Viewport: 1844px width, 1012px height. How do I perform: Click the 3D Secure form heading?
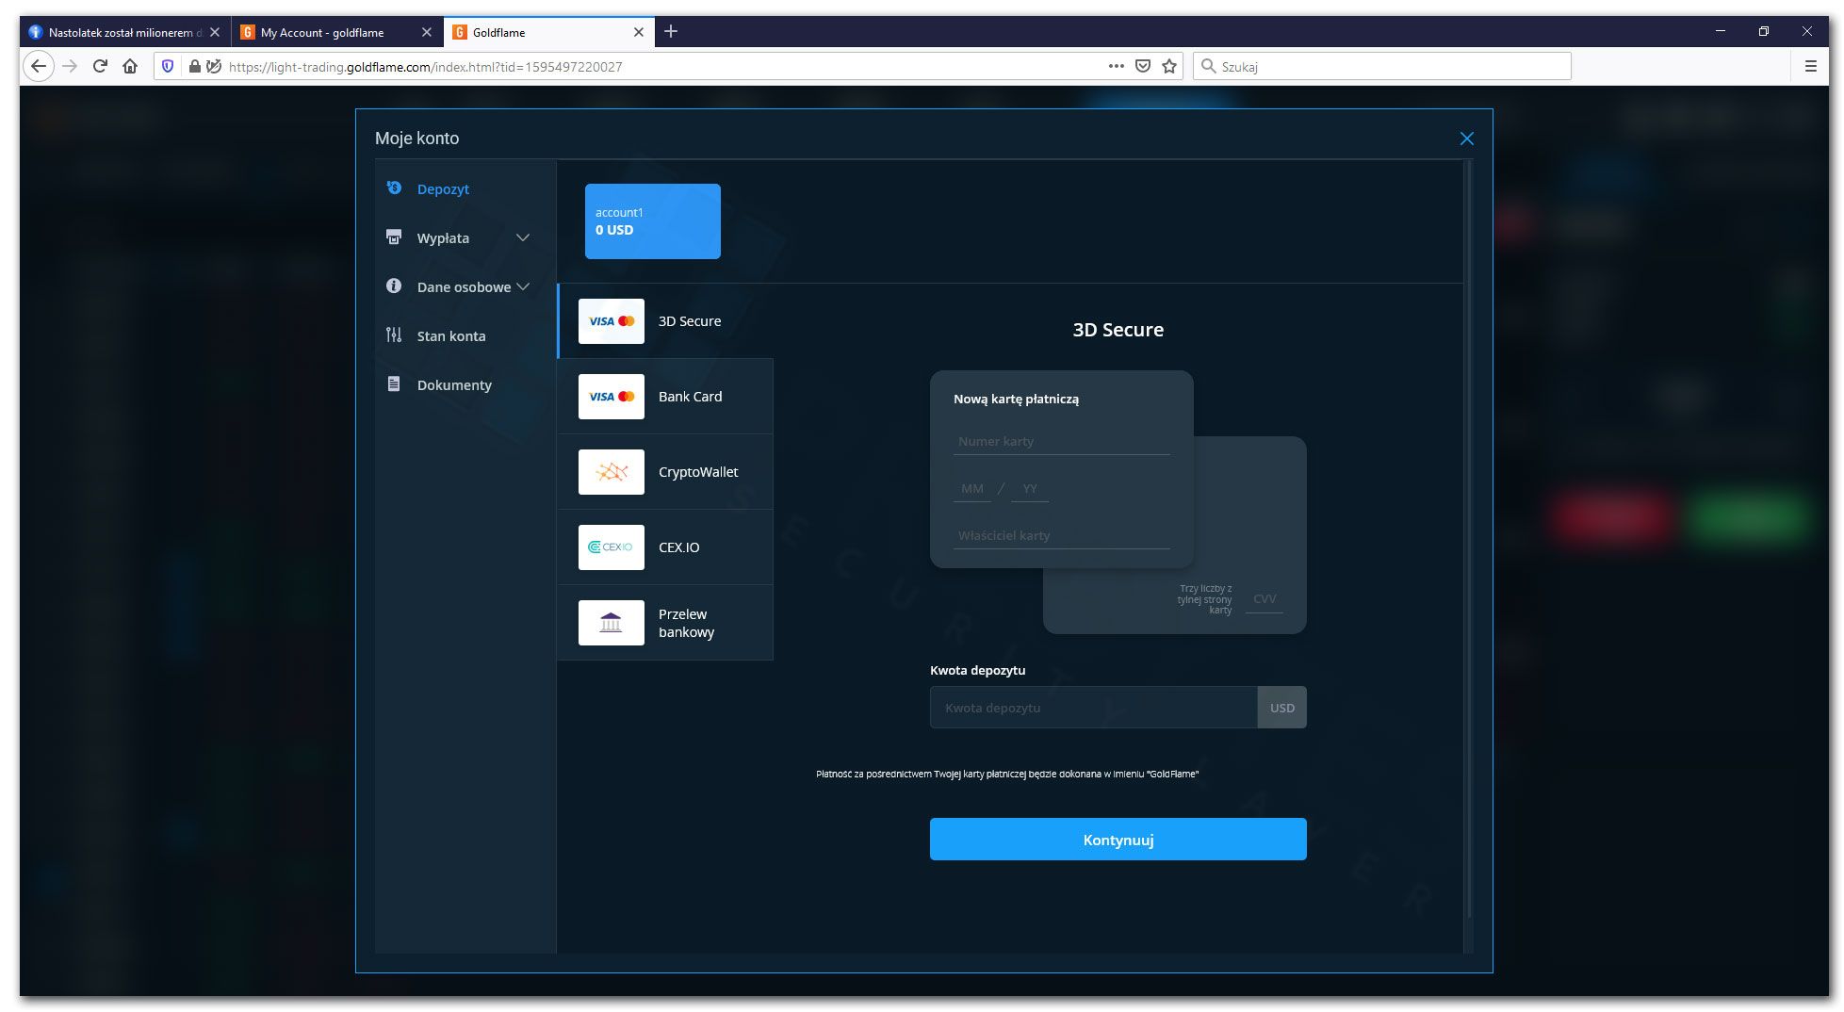(1118, 330)
